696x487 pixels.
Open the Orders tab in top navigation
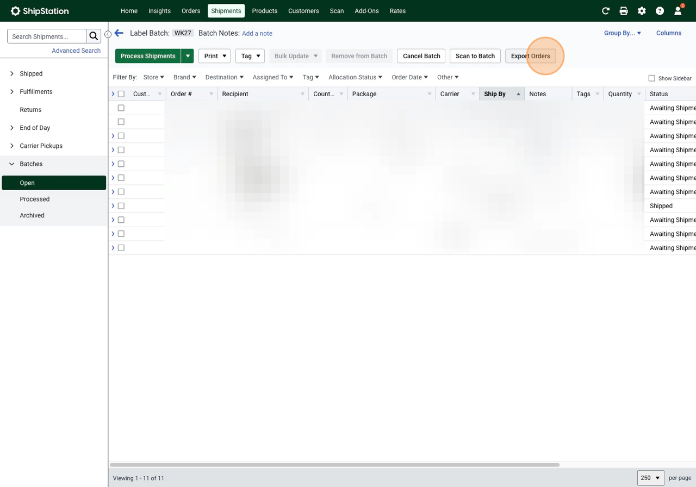pyautogui.click(x=191, y=11)
